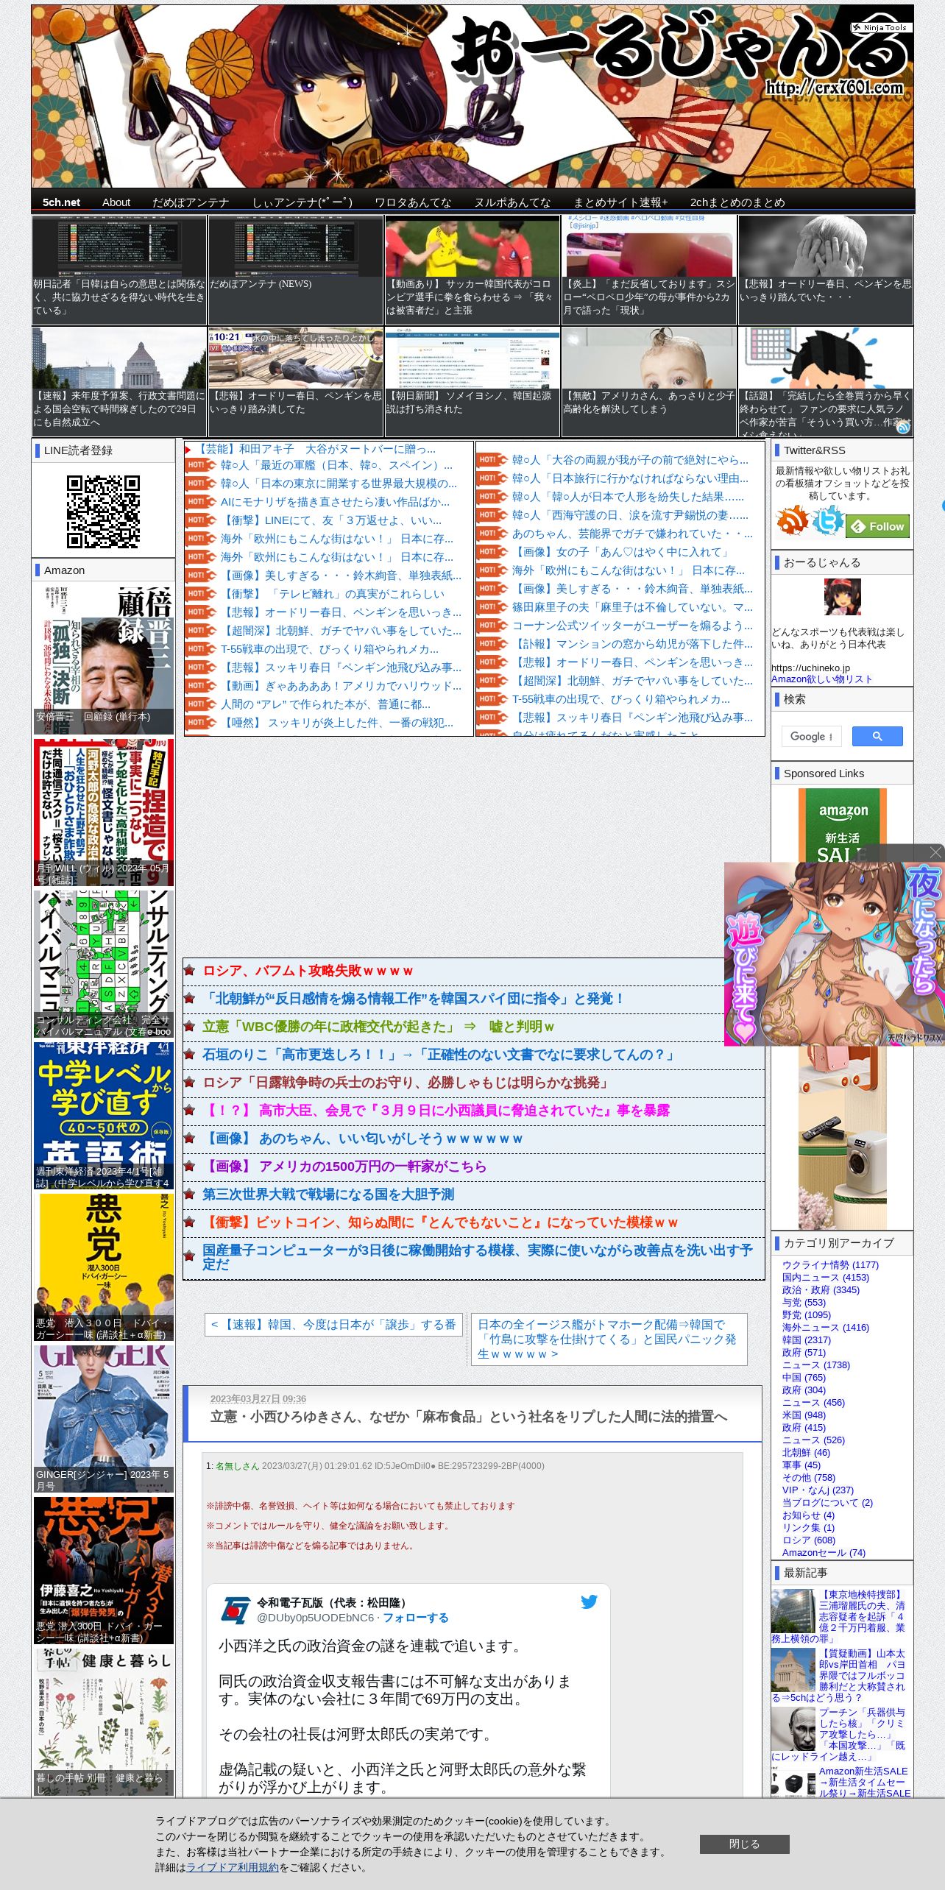Open hot list item 韓○人「大谷の両親が我が子
The height and width of the screenshot is (1890, 945).
630,460
